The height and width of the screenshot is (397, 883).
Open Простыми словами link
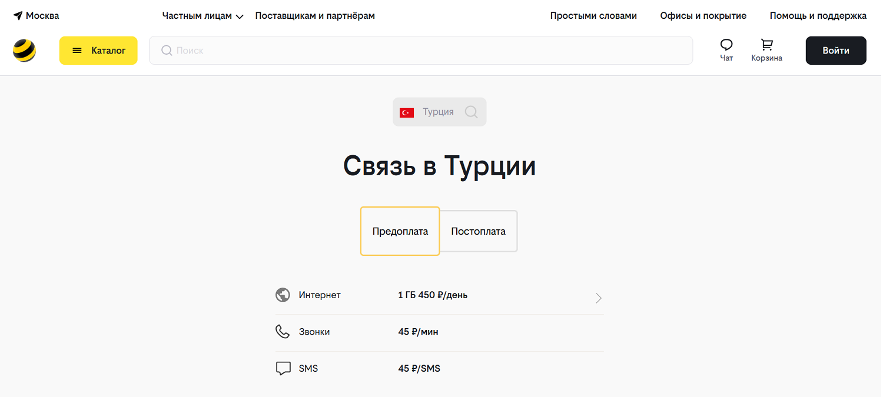tap(593, 16)
